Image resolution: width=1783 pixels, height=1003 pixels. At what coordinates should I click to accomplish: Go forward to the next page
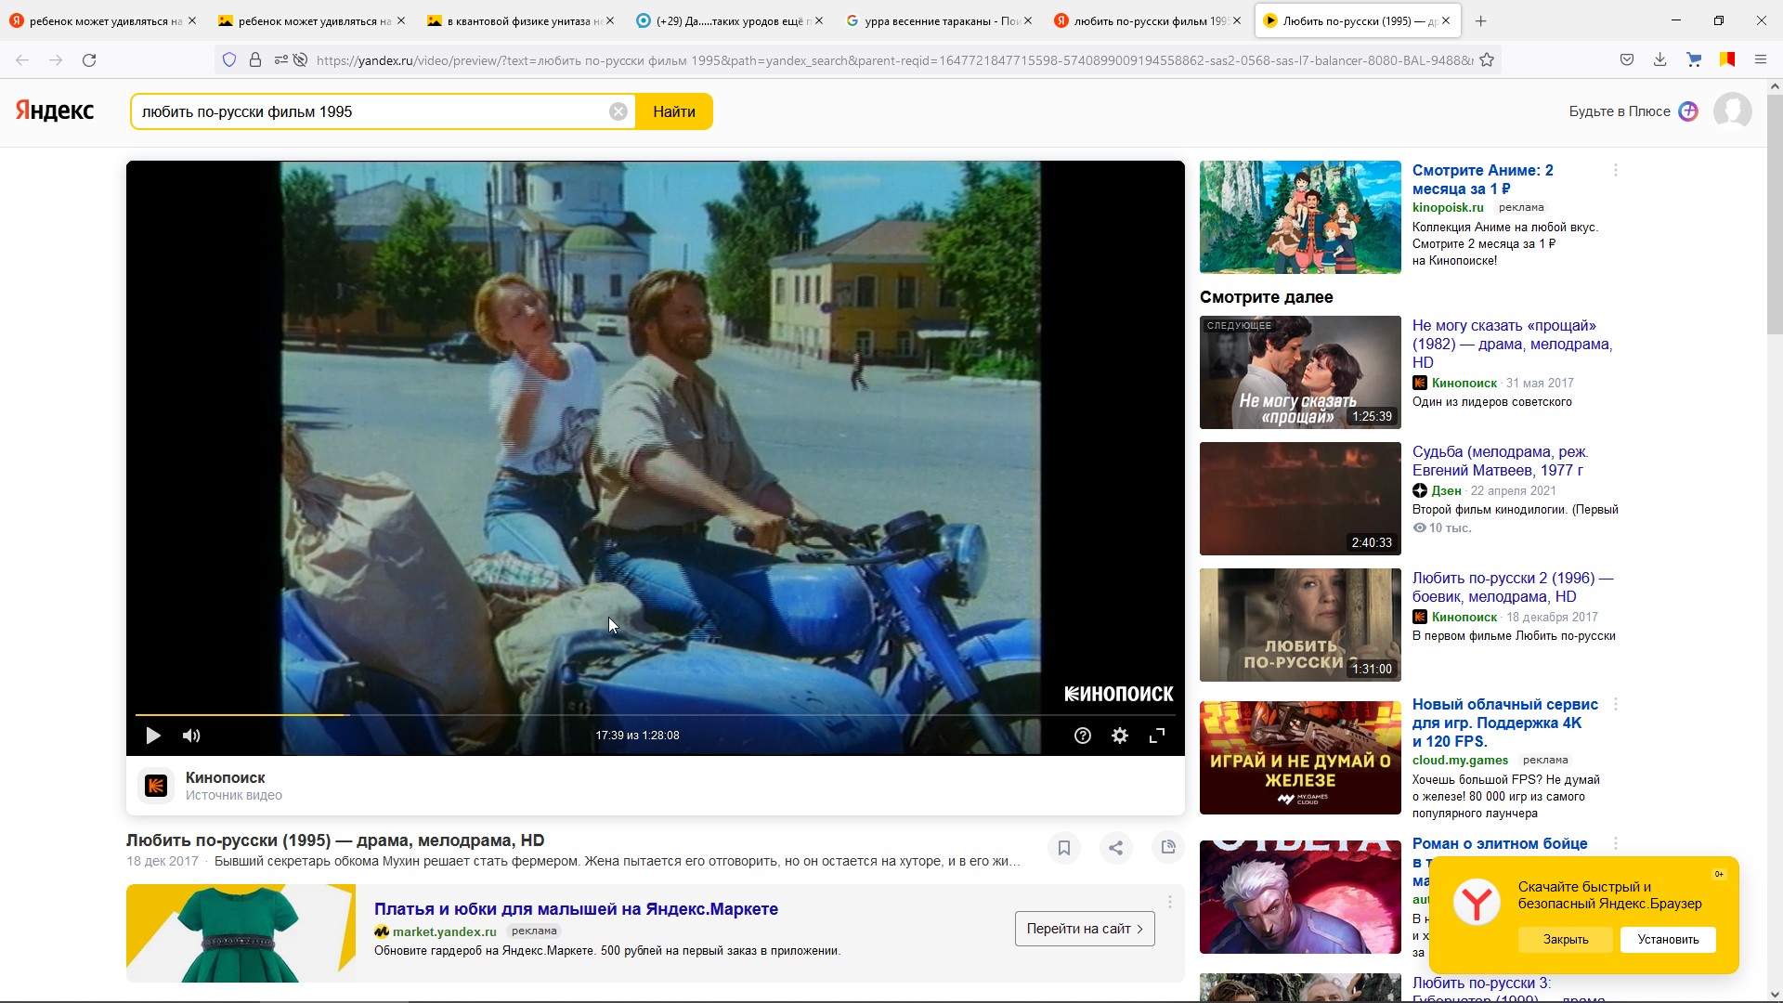(x=56, y=60)
